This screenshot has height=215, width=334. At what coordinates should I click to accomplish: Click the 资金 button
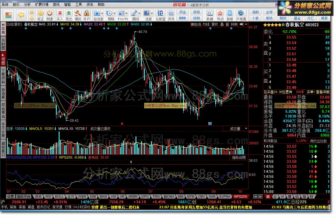pyautogui.click(x=183, y=12)
